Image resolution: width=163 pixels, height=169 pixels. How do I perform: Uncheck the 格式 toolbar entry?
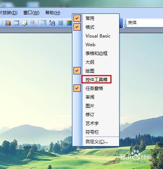coord(96,27)
